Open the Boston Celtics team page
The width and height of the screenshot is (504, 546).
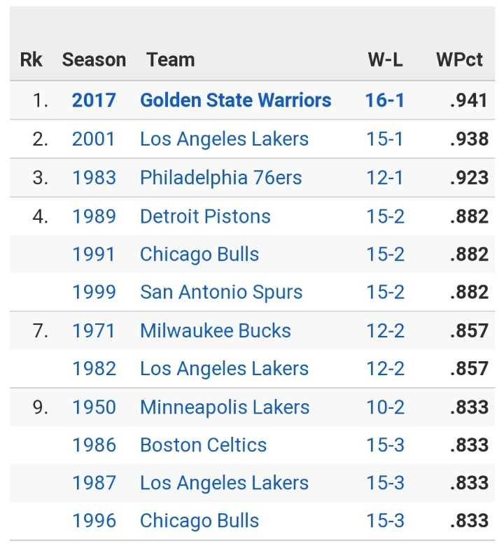tap(203, 444)
